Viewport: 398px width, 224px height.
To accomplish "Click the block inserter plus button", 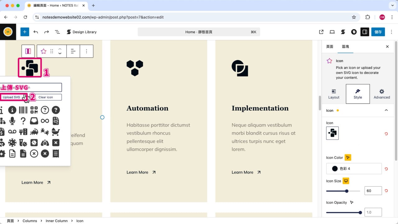I will [x=25, y=32].
